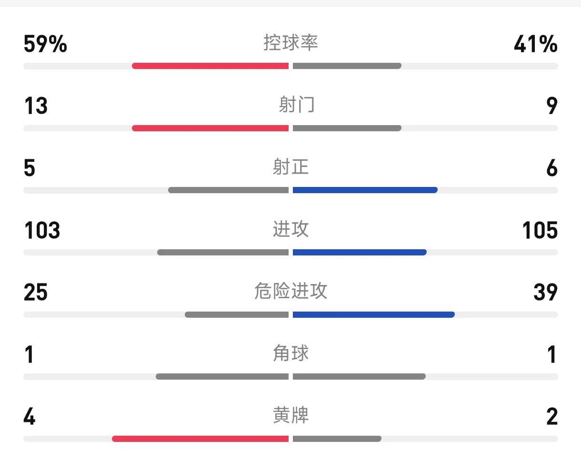Viewport: 581px width, 450px height.
Task: Click the 黄牌 stat label
Action: [290, 415]
